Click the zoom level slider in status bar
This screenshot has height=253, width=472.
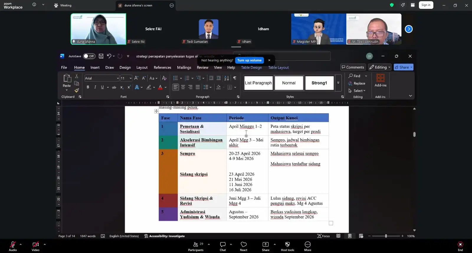tap(386, 236)
